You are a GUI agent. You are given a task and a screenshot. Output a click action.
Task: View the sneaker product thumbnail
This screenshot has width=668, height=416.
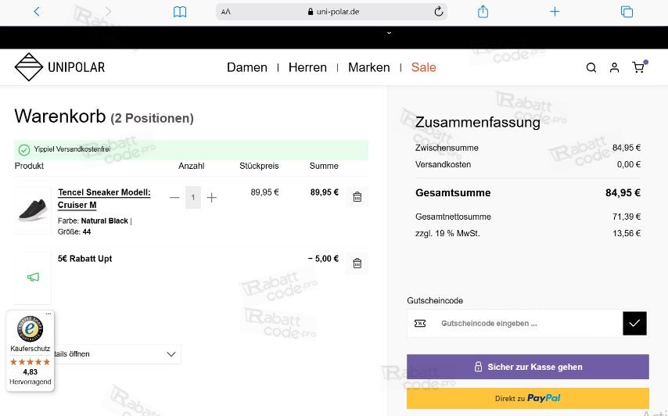point(33,210)
